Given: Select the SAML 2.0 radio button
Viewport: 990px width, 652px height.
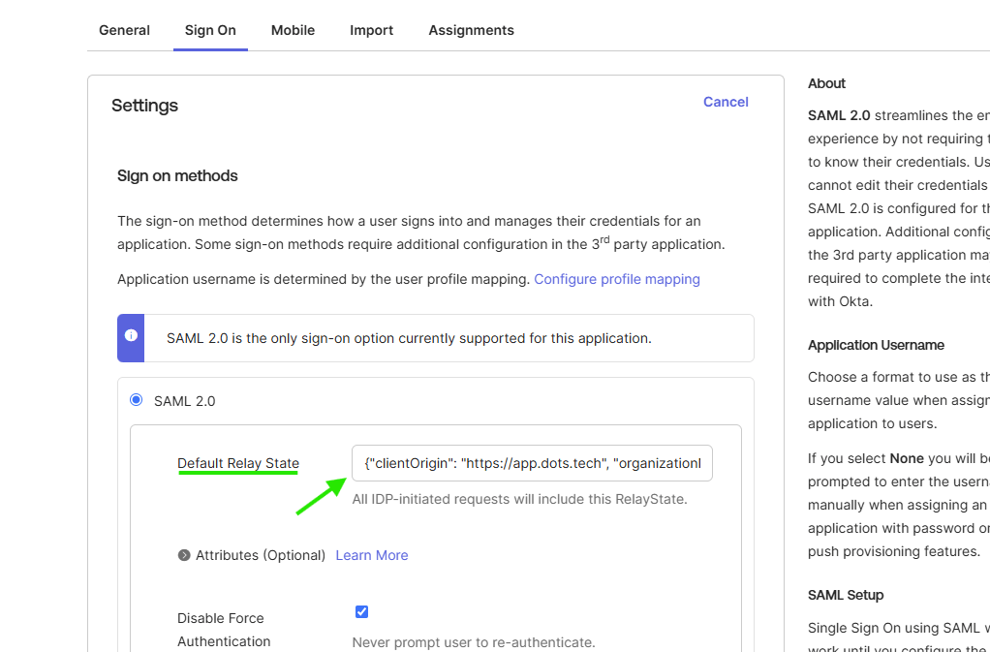Looking at the screenshot, I should click(136, 400).
